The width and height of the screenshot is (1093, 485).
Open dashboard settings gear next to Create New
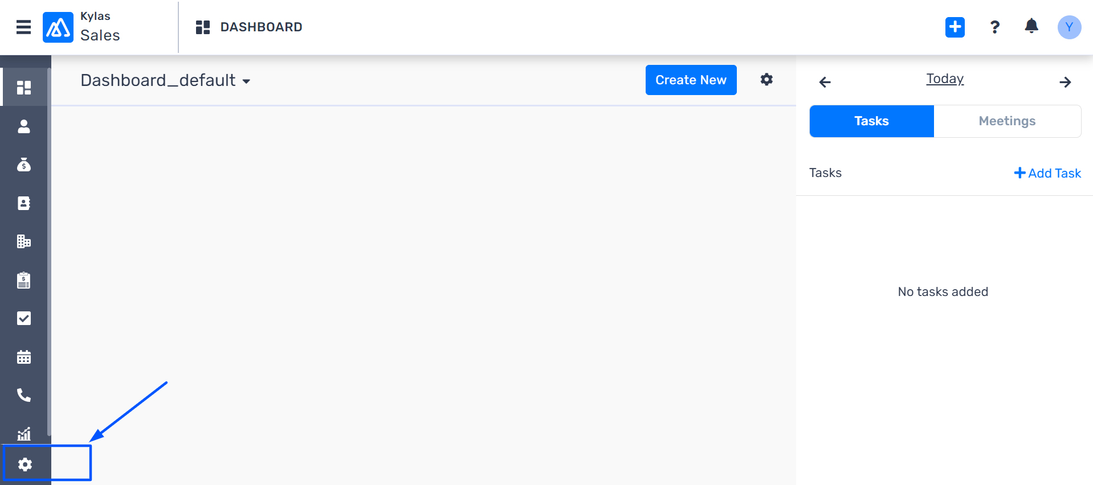(766, 79)
